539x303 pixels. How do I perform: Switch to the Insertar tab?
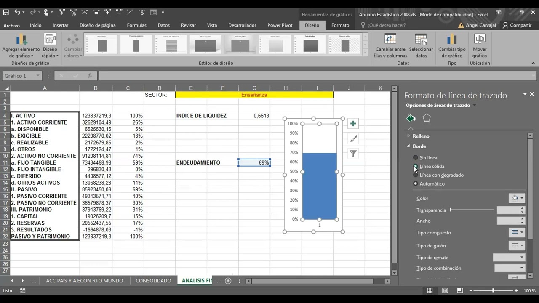(x=60, y=25)
